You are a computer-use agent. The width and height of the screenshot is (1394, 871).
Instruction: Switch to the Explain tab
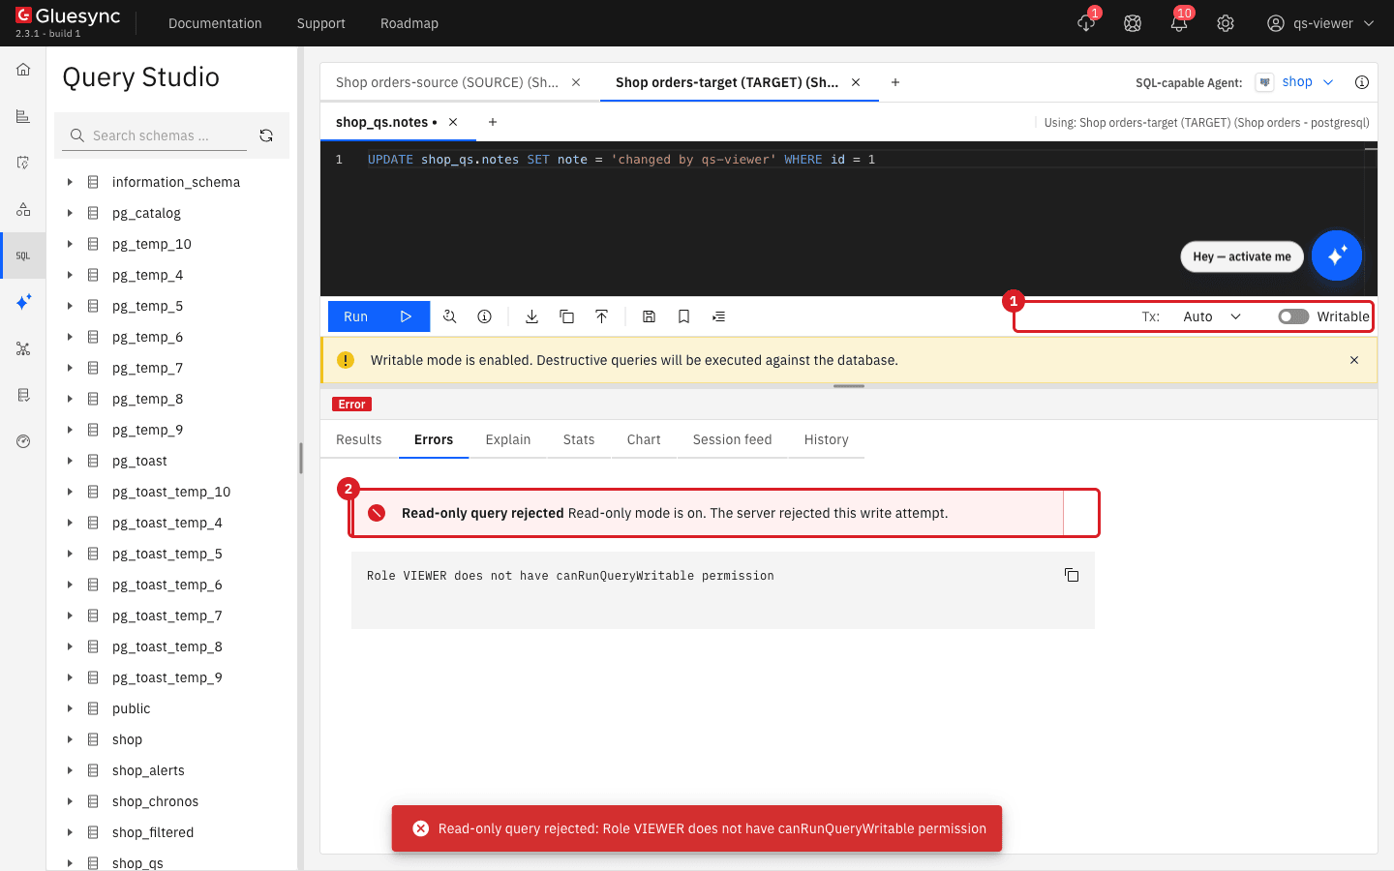(x=508, y=439)
